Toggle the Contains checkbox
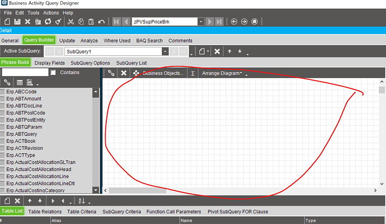 53,72
